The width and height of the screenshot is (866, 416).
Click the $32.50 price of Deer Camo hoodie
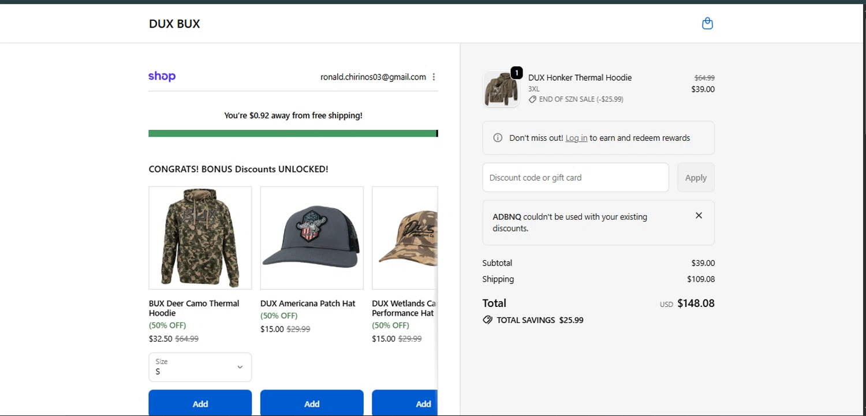point(160,339)
